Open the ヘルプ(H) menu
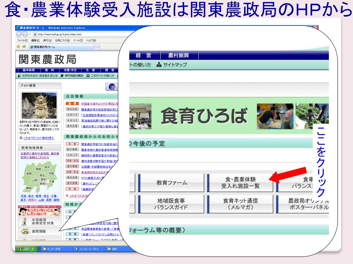 tap(91, 41)
